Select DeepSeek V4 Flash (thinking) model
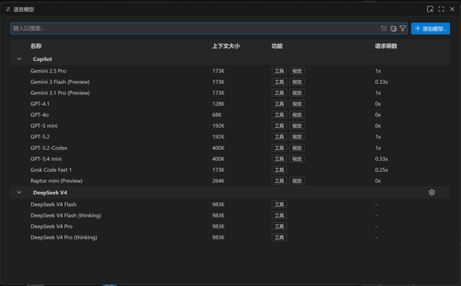Viewport: 461px width, 286px height. tap(66, 215)
